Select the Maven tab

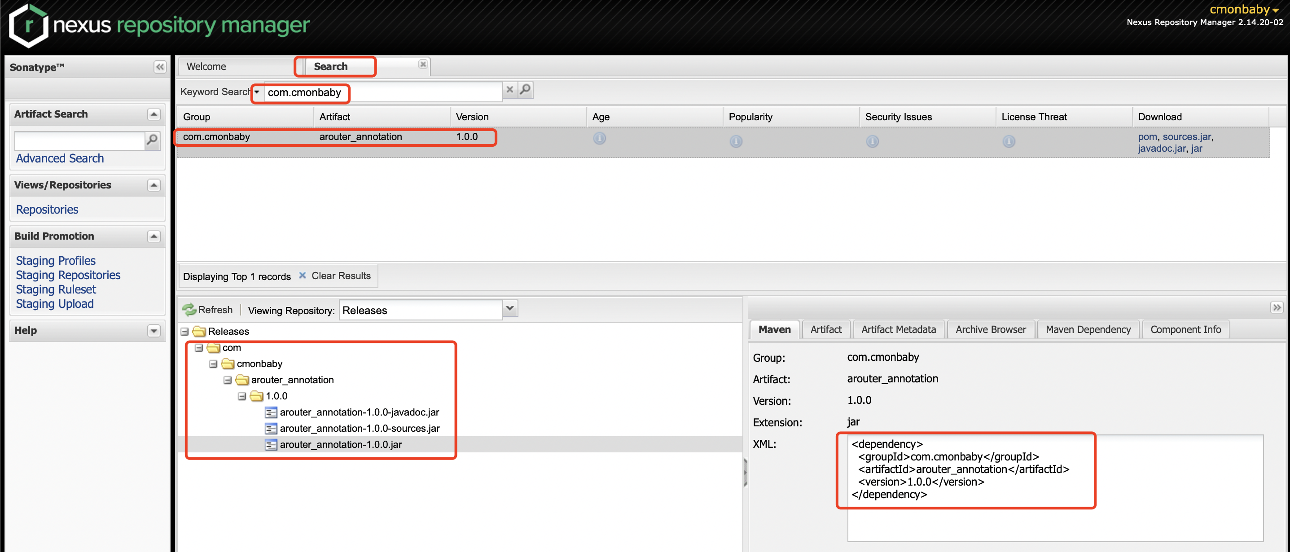(x=774, y=329)
